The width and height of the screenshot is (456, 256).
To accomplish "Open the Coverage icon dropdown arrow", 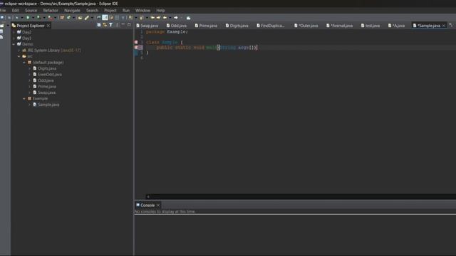I will (x=44, y=18).
